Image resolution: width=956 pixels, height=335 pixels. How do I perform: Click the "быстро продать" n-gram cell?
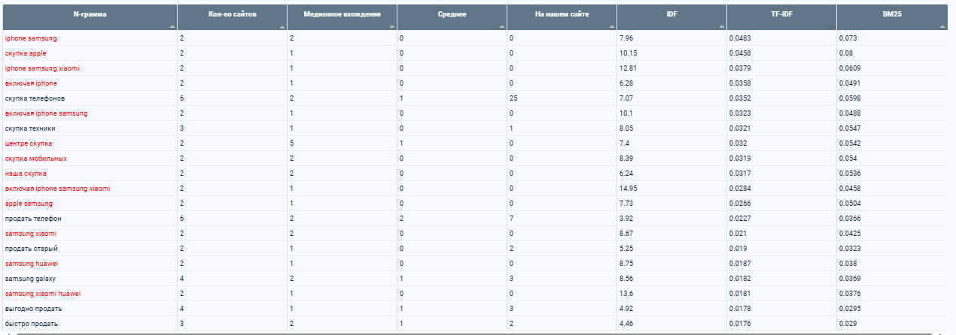click(x=31, y=324)
